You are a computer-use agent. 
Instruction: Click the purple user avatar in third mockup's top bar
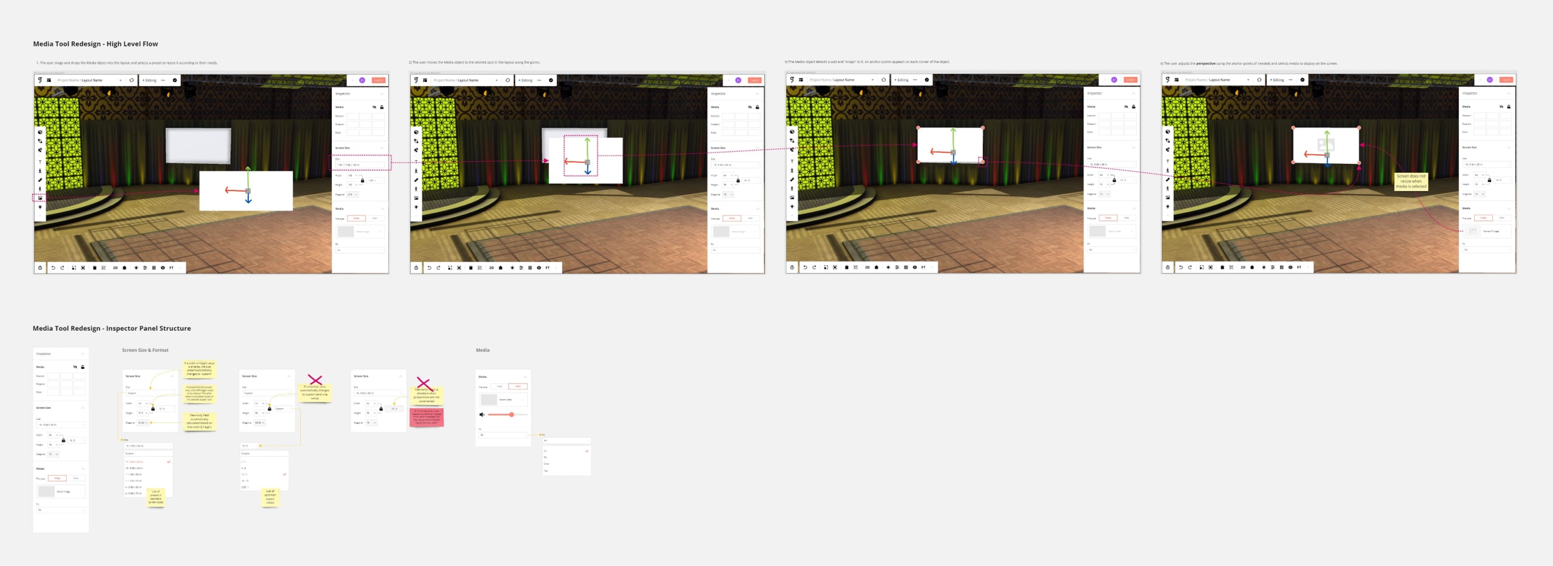[x=1114, y=80]
